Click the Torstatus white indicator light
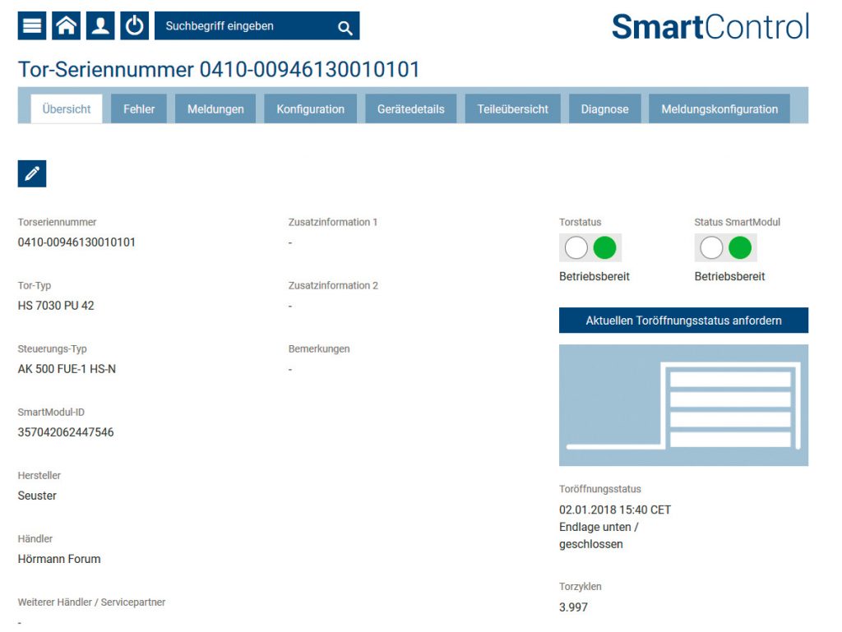The image size is (842, 632). tap(576, 248)
